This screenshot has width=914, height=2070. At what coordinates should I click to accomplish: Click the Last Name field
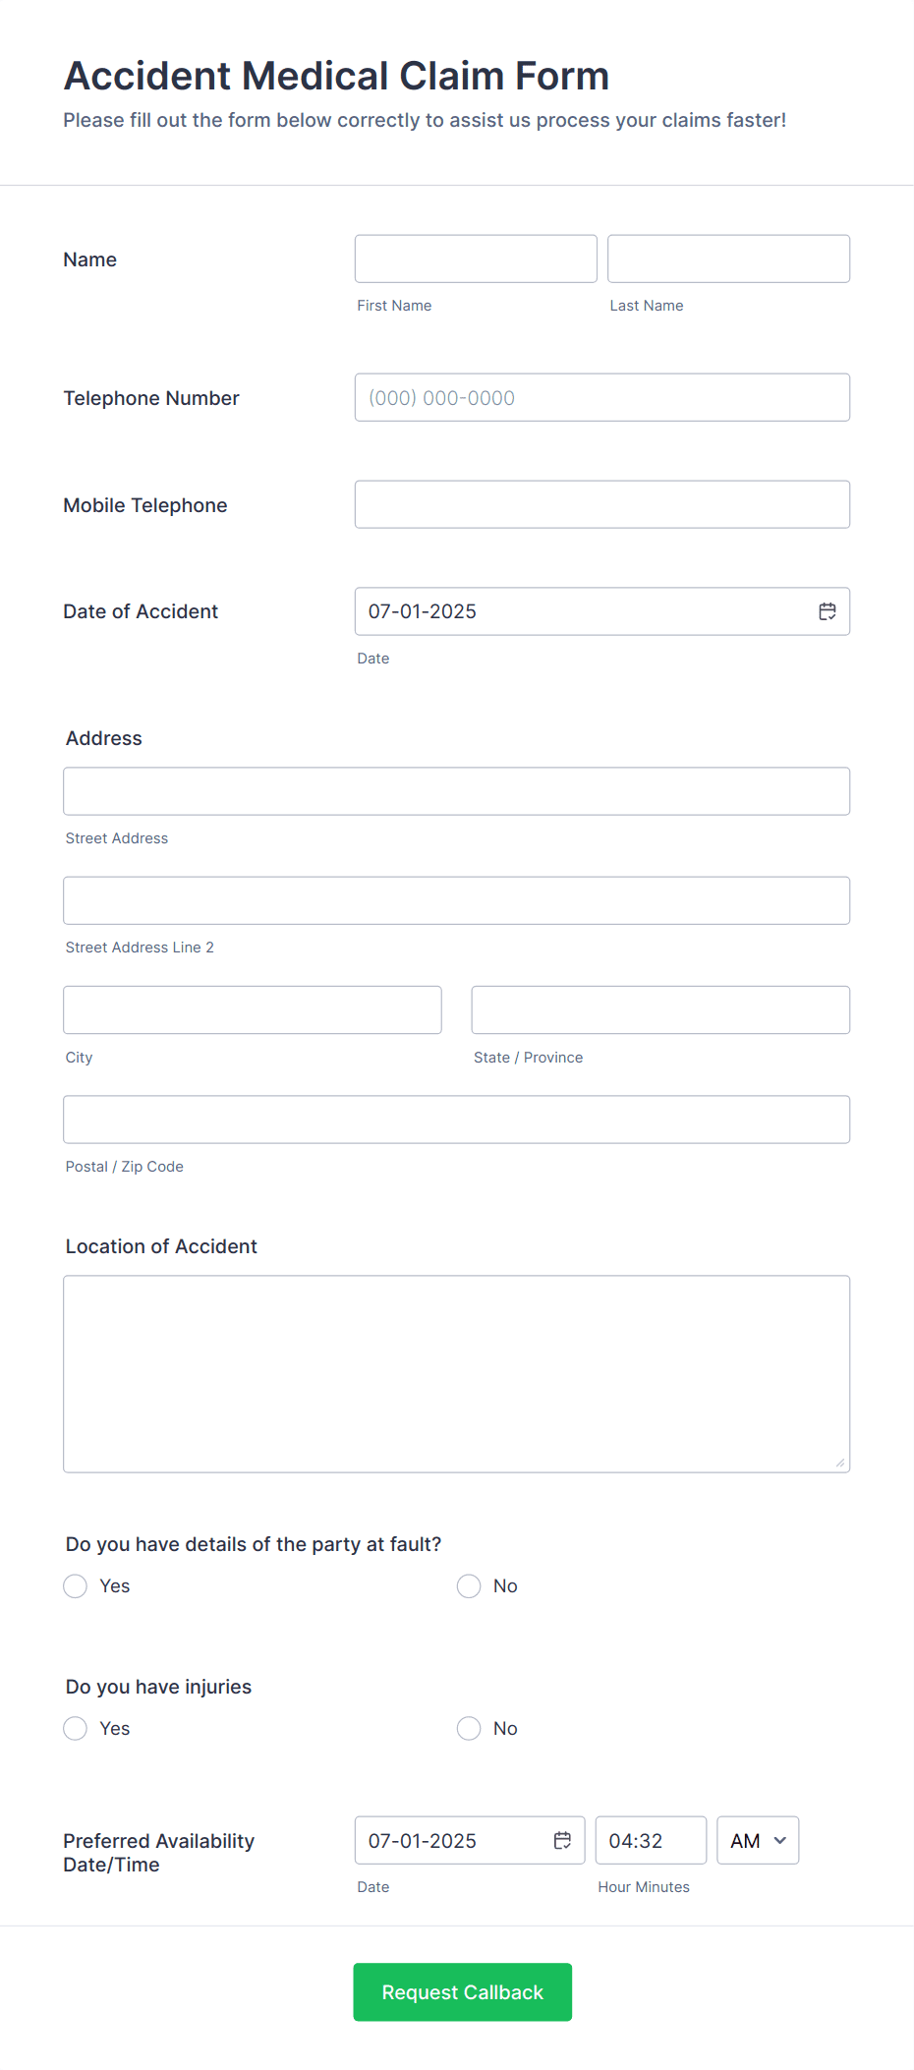(727, 258)
